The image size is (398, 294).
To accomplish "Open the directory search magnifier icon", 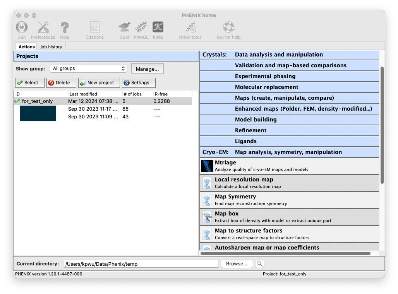I will (259, 263).
